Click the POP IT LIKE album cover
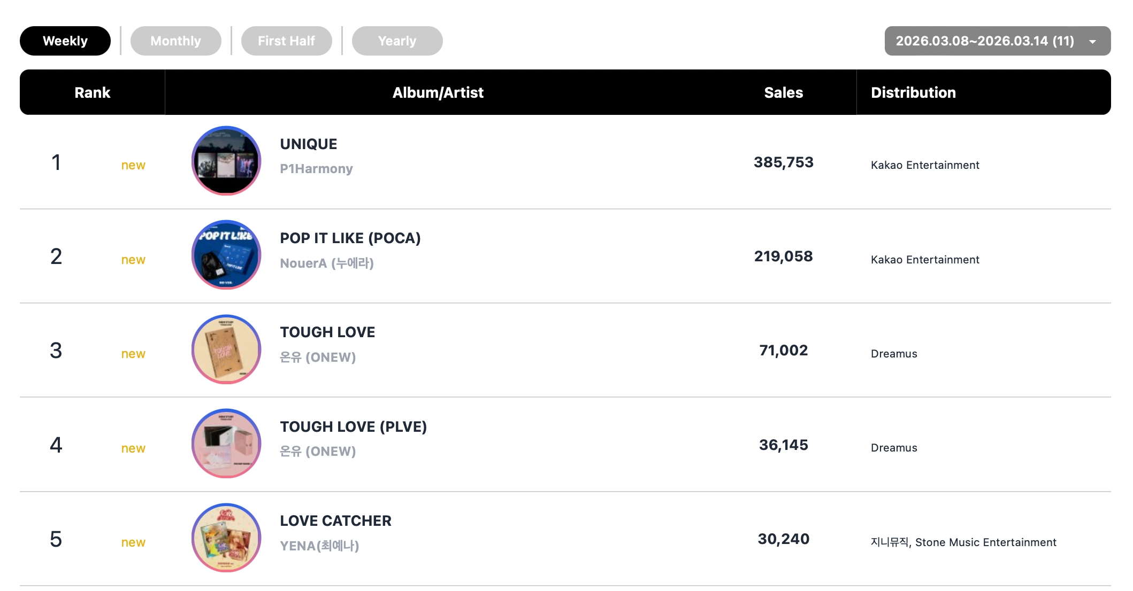The width and height of the screenshot is (1133, 591). (x=226, y=255)
